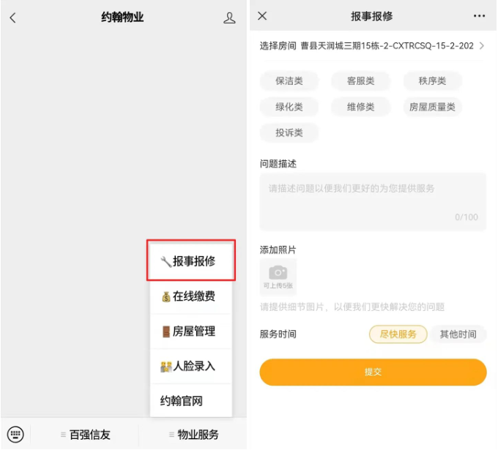Click the 服务时间 label

point(278,334)
